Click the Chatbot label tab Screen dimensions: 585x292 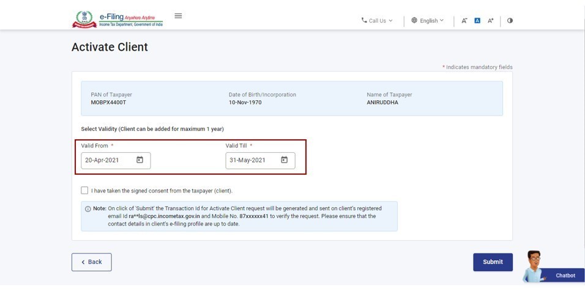(565, 276)
